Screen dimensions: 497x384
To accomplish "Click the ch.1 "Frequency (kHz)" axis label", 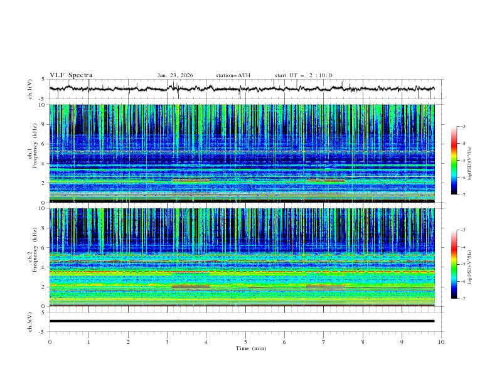I will 35,146.
